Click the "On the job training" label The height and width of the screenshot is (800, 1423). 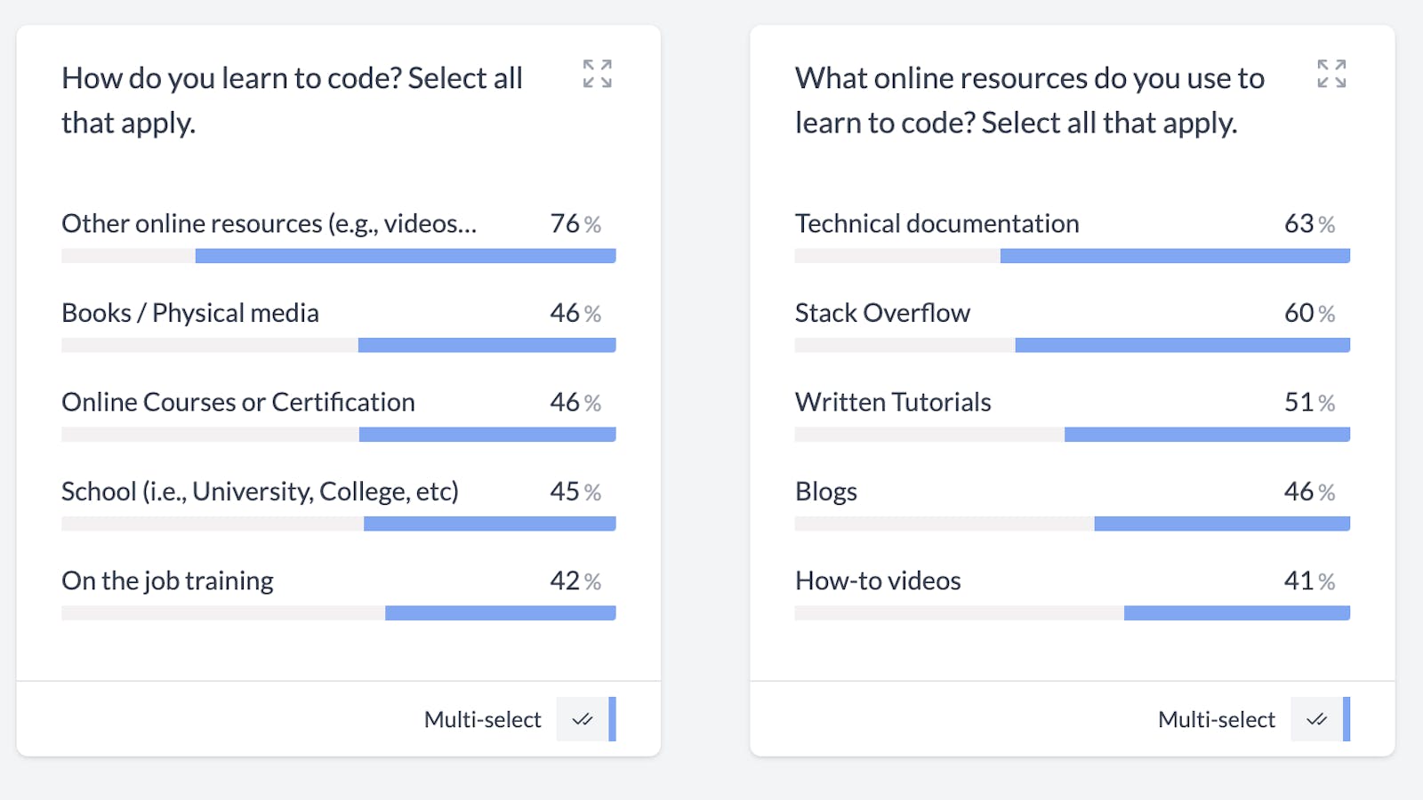pos(167,580)
